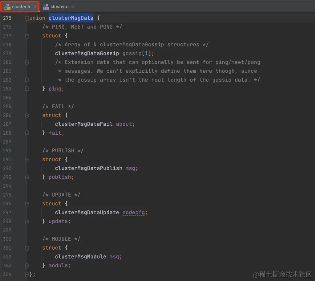315x281 pixels.
Task: Click line number 289 in the gutter
Action: click(x=7, y=142)
